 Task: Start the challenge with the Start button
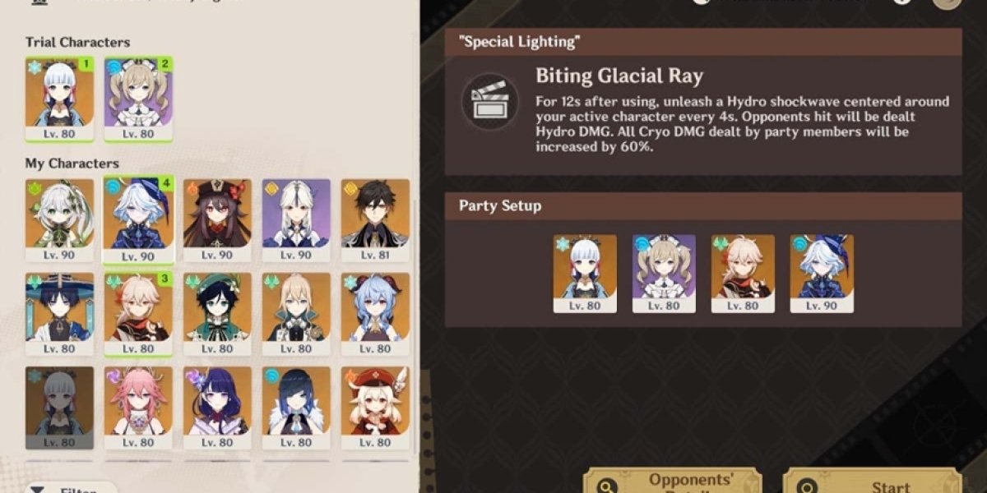[872, 481]
